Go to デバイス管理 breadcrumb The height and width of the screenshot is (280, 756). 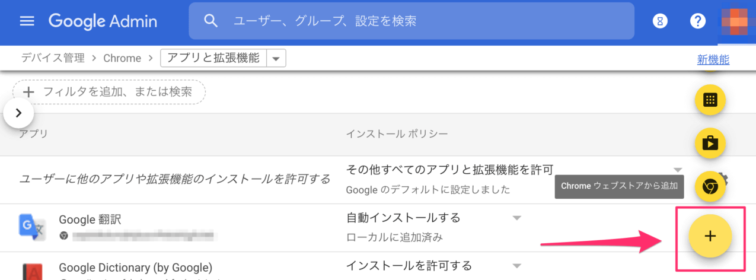click(x=53, y=58)
